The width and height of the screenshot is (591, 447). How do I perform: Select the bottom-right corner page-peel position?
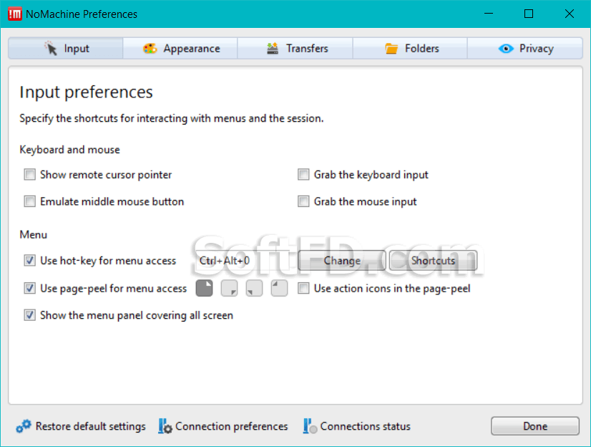coord(229,289)
